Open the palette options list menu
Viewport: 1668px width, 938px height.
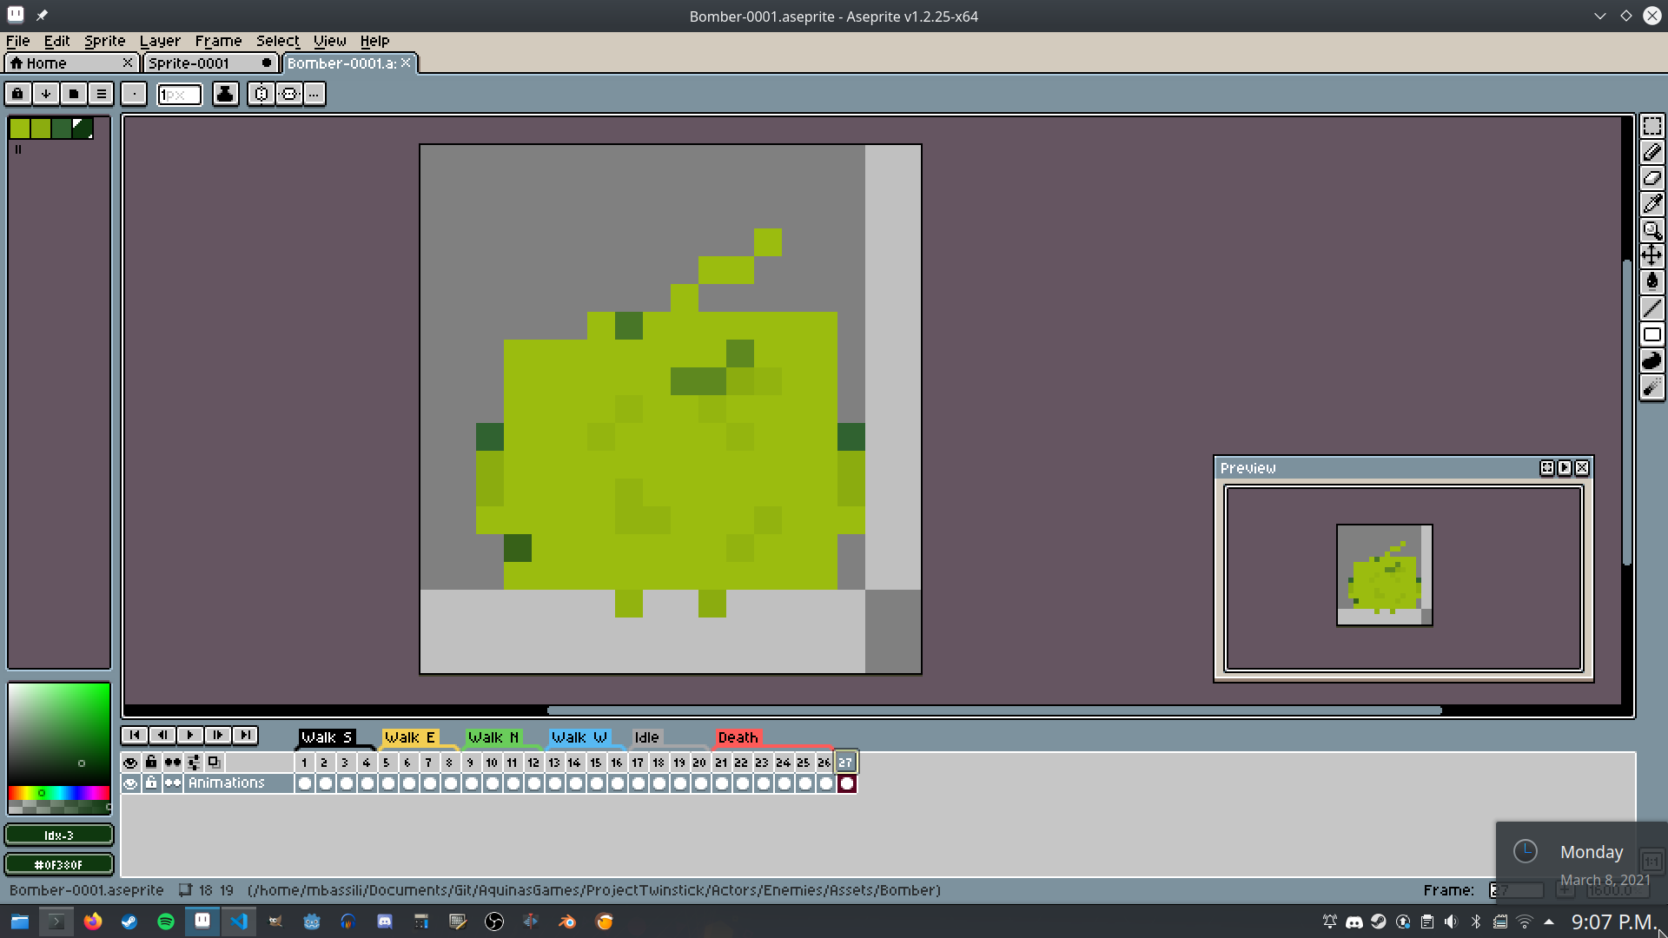click(102, 94)
